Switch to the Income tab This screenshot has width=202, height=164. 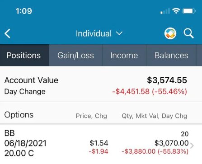124,55
